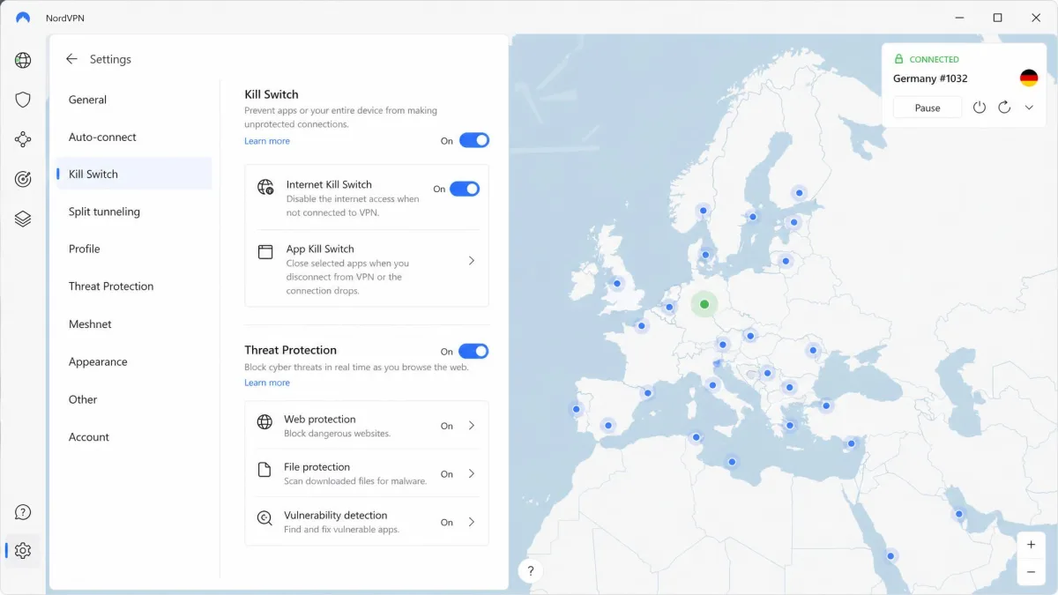Maximize the NordVPN window
1058x595 pixels.
coord(997,18)
